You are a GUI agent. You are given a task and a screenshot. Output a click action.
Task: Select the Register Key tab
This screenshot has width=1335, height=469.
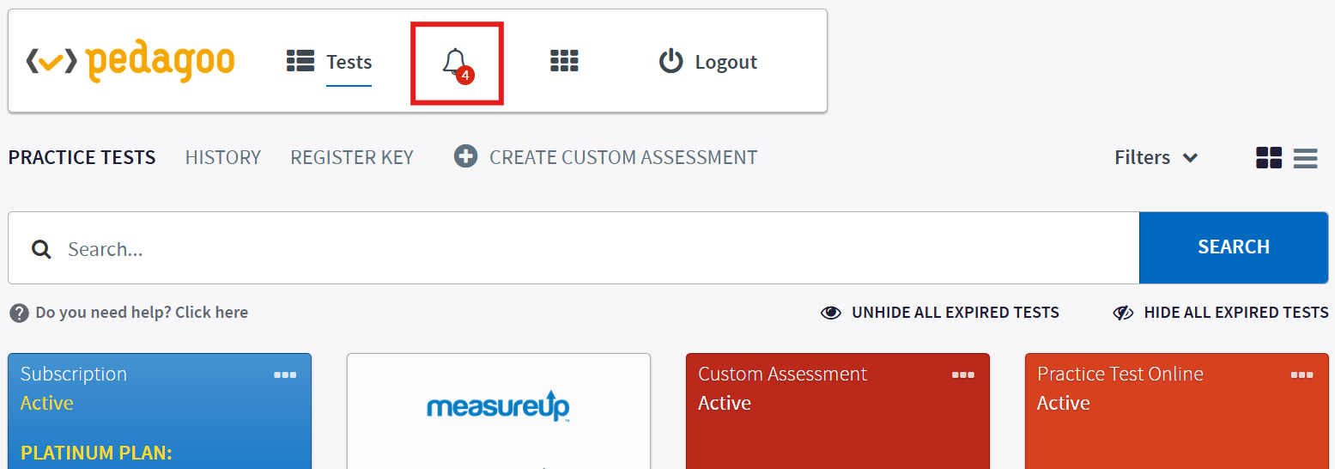point(352,157)
